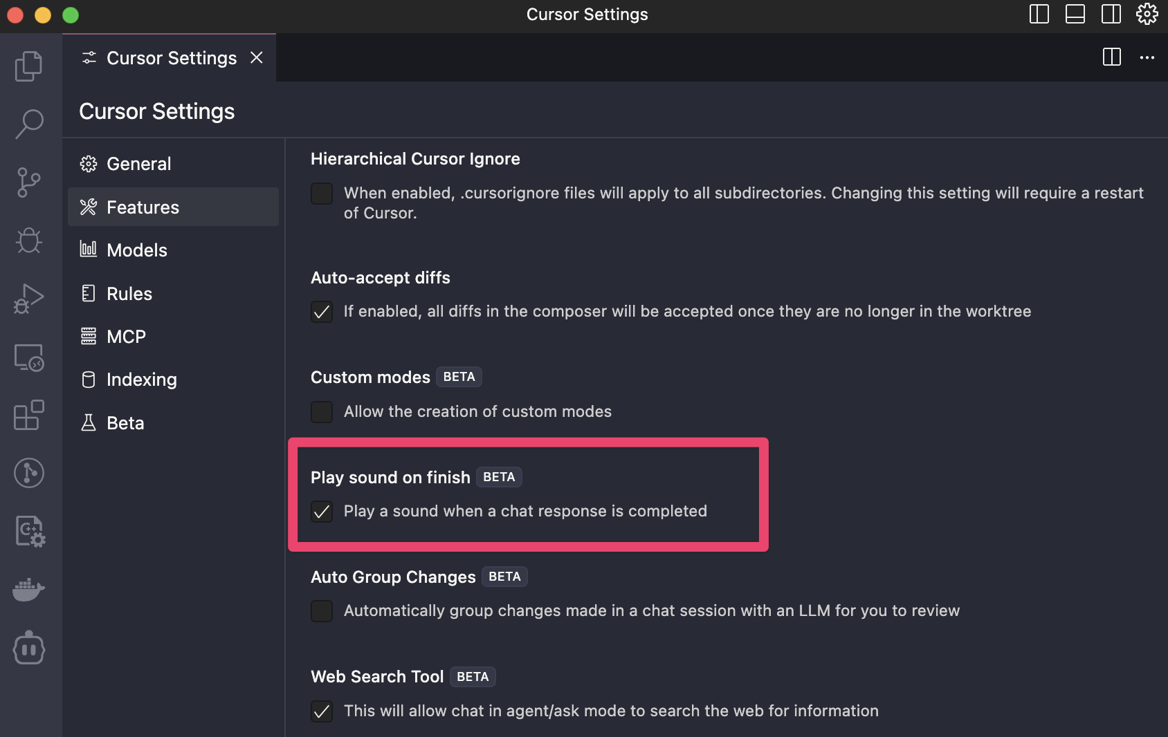The image size is (1168, 737).
Task: Open the editor more actions ellipsis
Action: tap(1147, 57)
